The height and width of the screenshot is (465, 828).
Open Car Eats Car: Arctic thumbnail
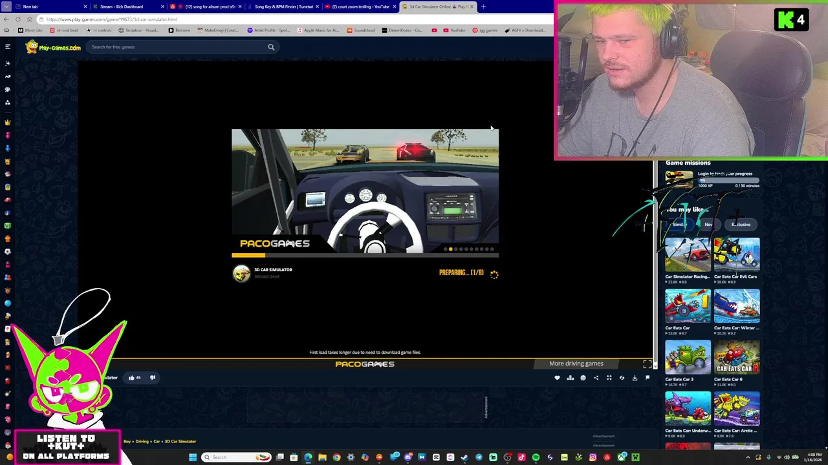click(737, 408)
